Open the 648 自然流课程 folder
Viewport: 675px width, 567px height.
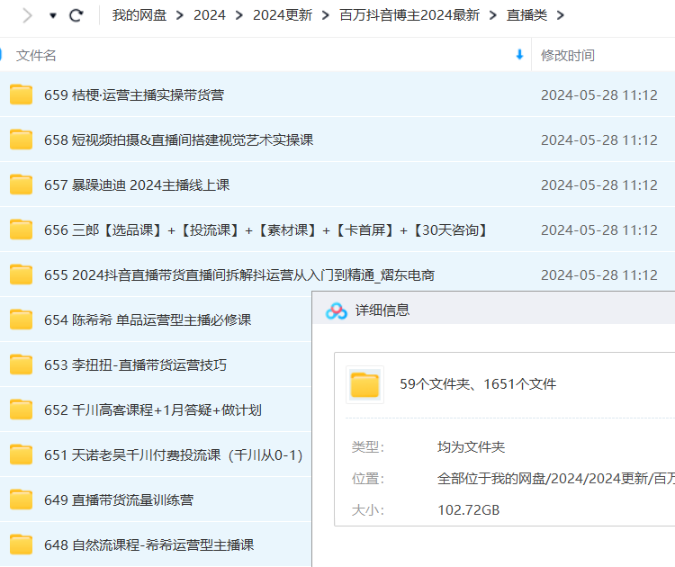click(x=162, y=544)
